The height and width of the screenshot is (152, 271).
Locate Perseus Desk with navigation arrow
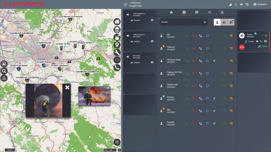(x=214, y=61)
